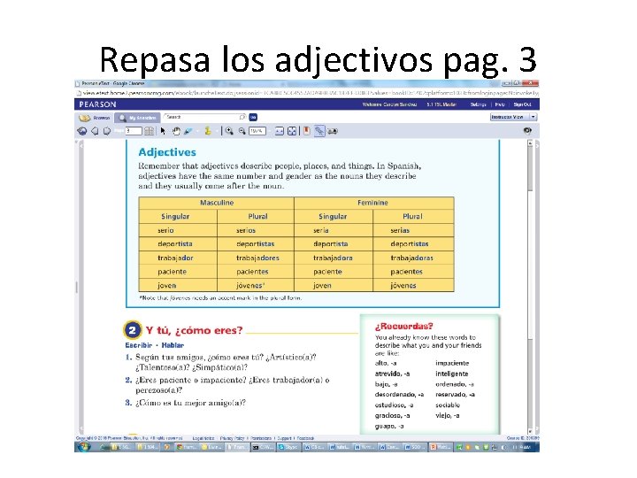Open the command prompt taskbar item
The width and height of the screenshot is (637, 478).
[x=262, y=447]
